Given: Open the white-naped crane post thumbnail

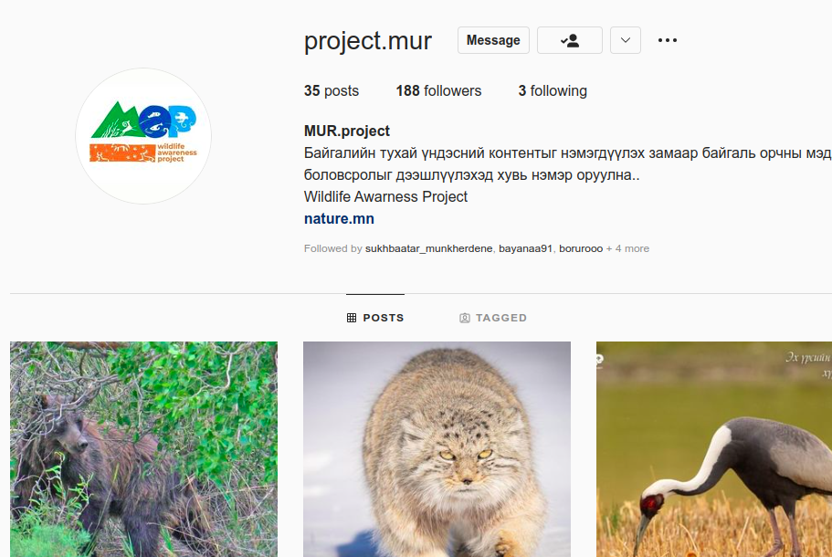Looking at the screenshot, I should pos(714,448).
